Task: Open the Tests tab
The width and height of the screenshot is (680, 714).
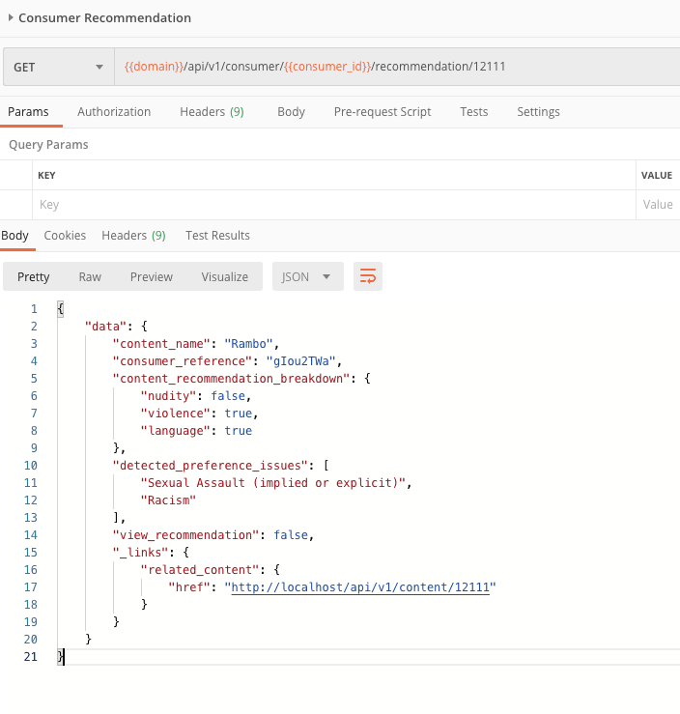Action: click(x=474, y=112)
